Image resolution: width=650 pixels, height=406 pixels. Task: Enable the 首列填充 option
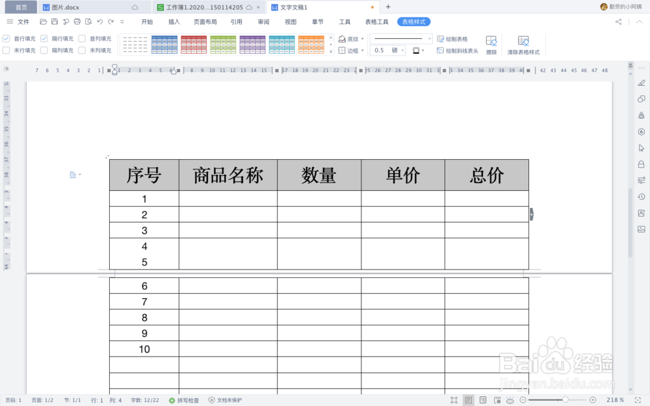pyautogui.click(x=81, y=38)
